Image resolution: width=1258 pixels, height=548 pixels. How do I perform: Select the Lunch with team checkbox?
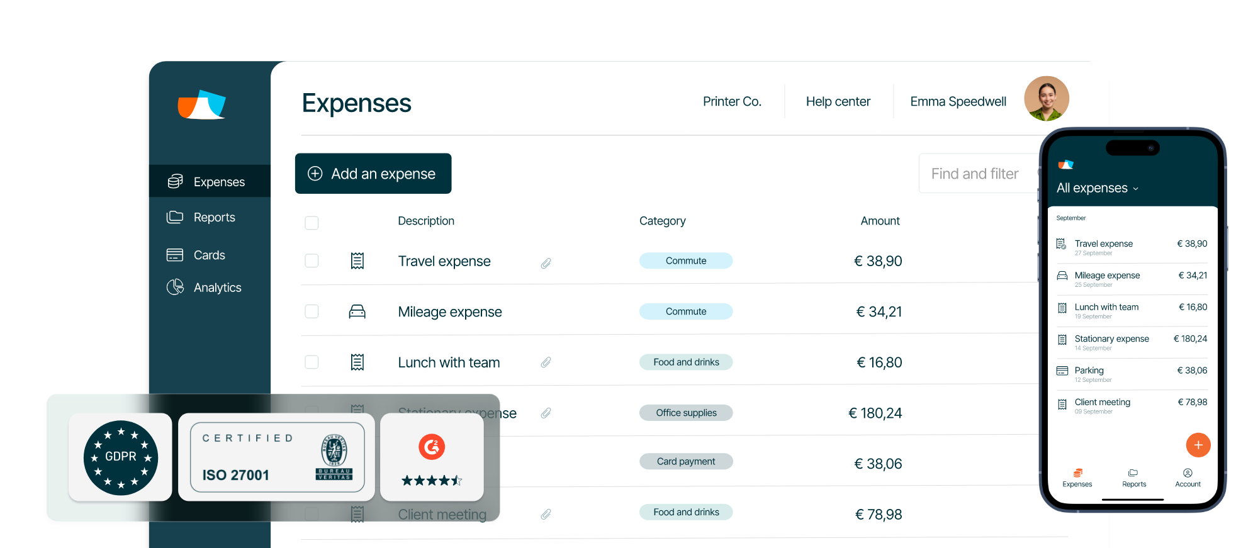(312, 362)
